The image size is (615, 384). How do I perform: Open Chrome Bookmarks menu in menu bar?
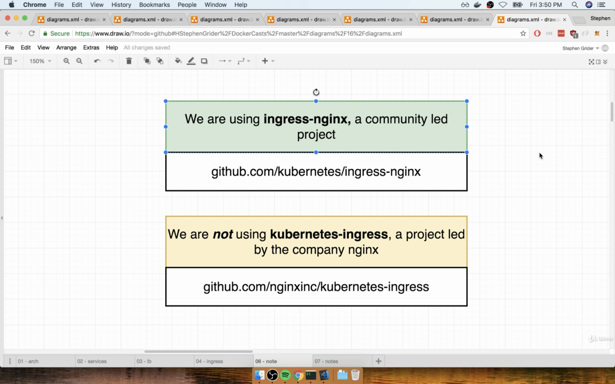[x=154, y=5]
